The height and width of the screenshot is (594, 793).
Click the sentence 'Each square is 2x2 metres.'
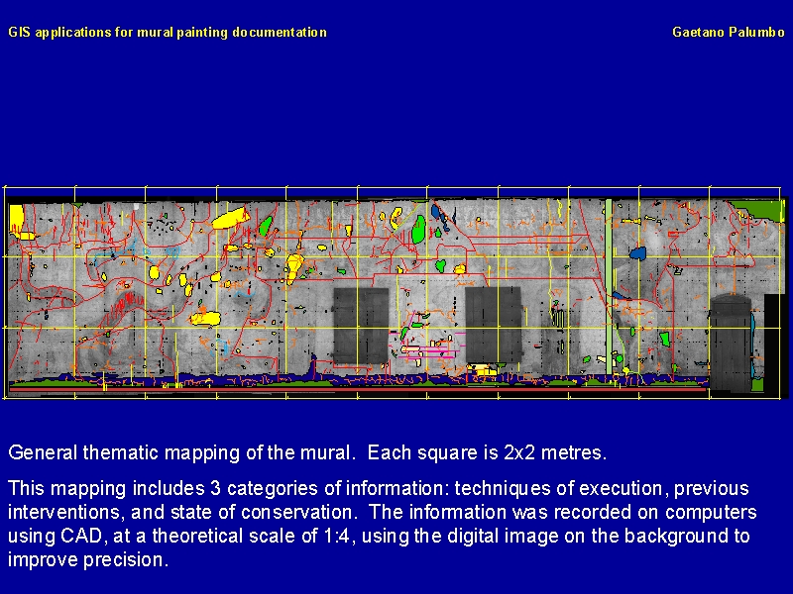pos(487,452)
